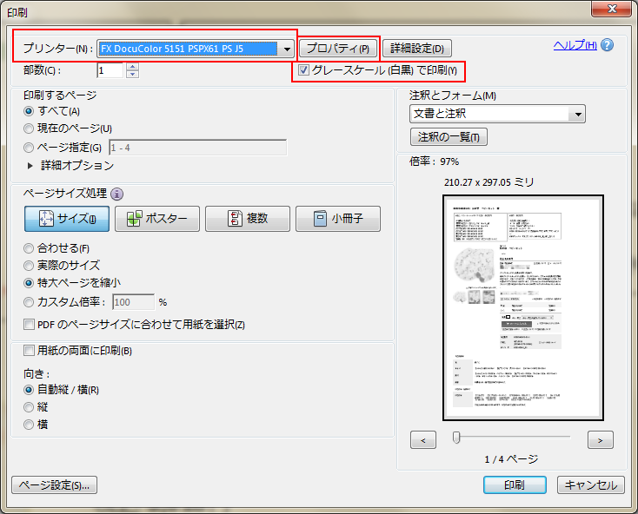The height and width of the screenshot is (514, 638).
Task: Choose the 複数 multiple pages button
Action: [248, 219]
